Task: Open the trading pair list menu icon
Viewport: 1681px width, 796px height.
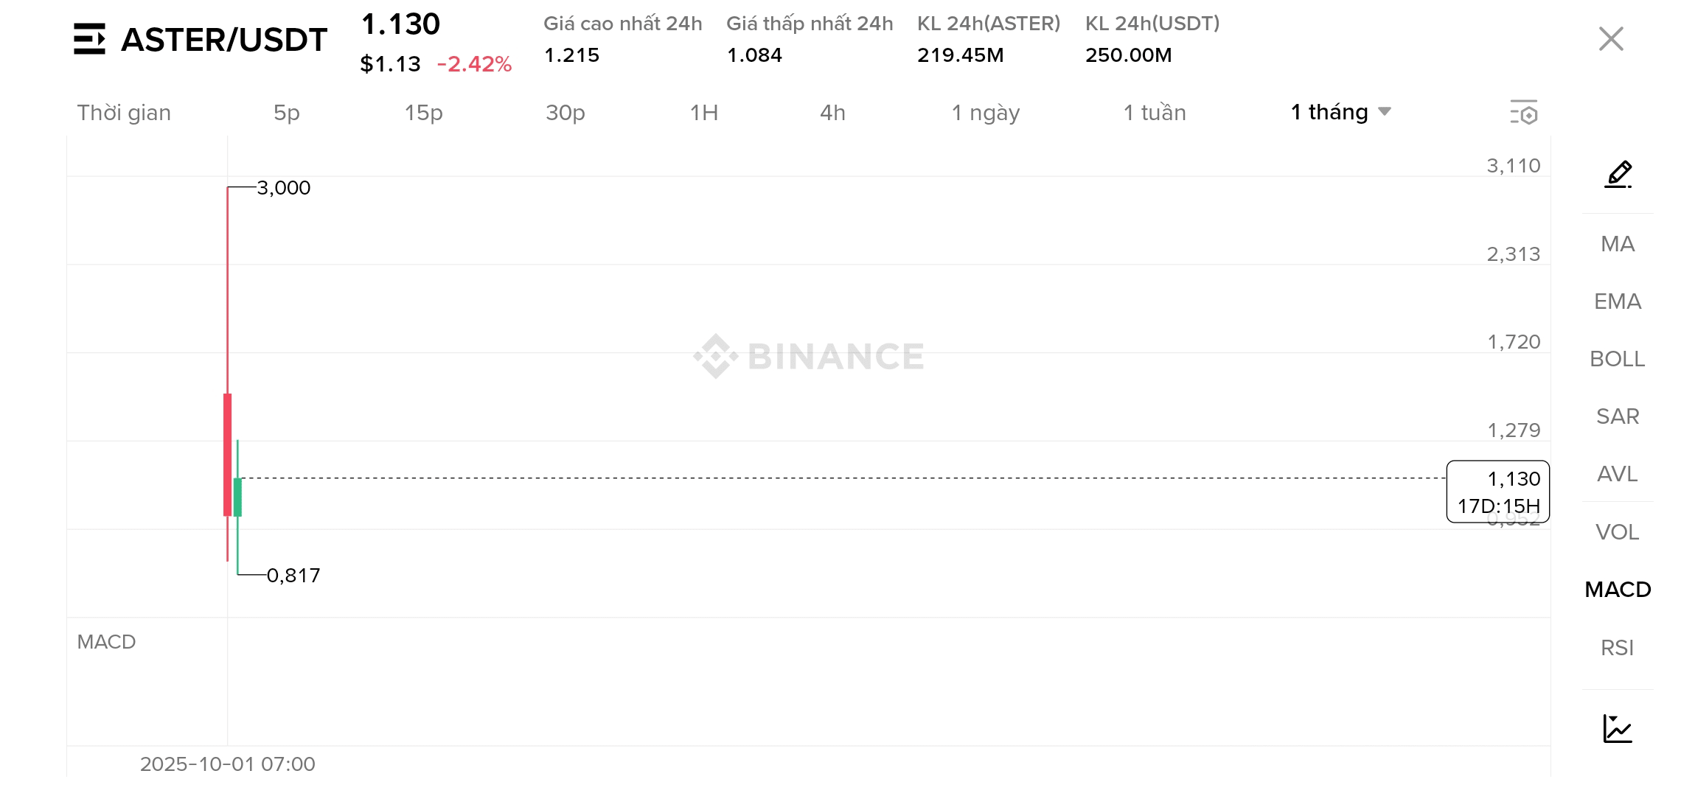Action: pos(89,40)
